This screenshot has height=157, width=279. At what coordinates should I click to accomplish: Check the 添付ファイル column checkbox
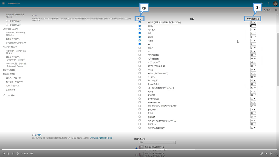139,110
